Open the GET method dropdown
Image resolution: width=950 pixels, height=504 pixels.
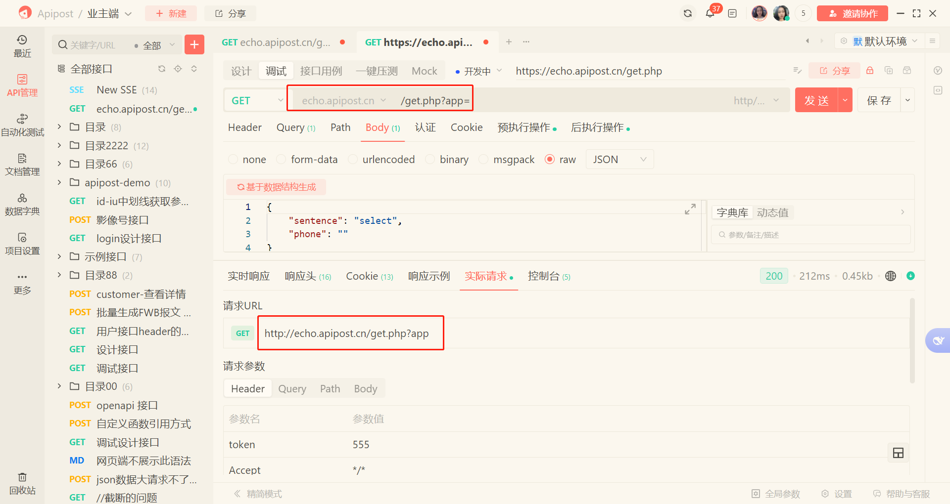click(257, 100)
